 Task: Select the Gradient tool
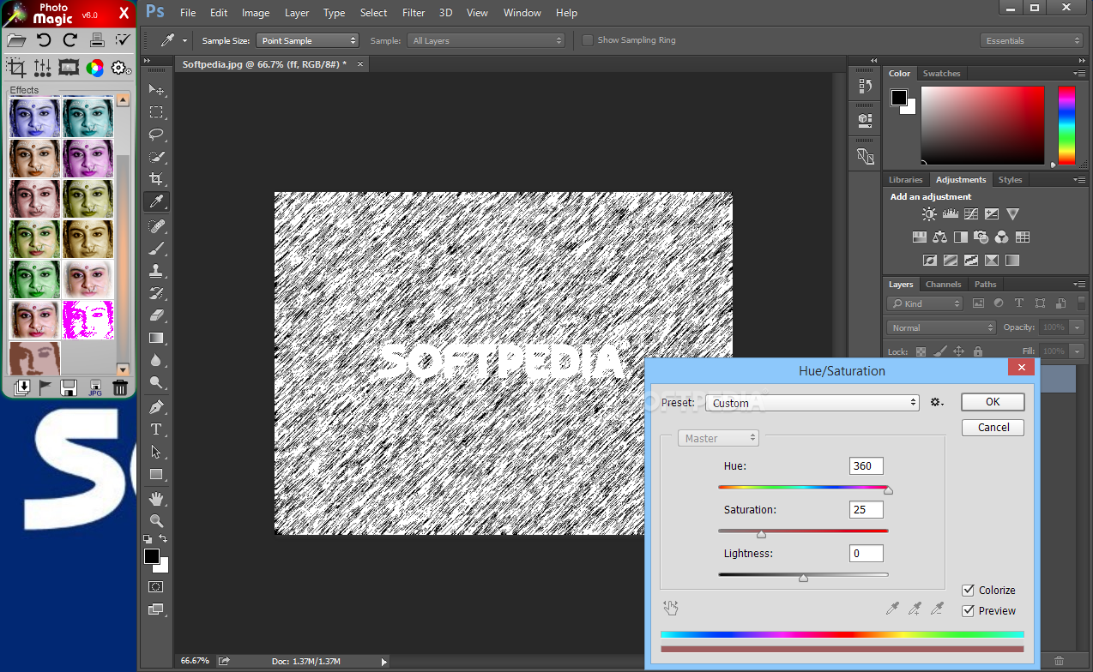pyautogui.click(x=156, y=338)
